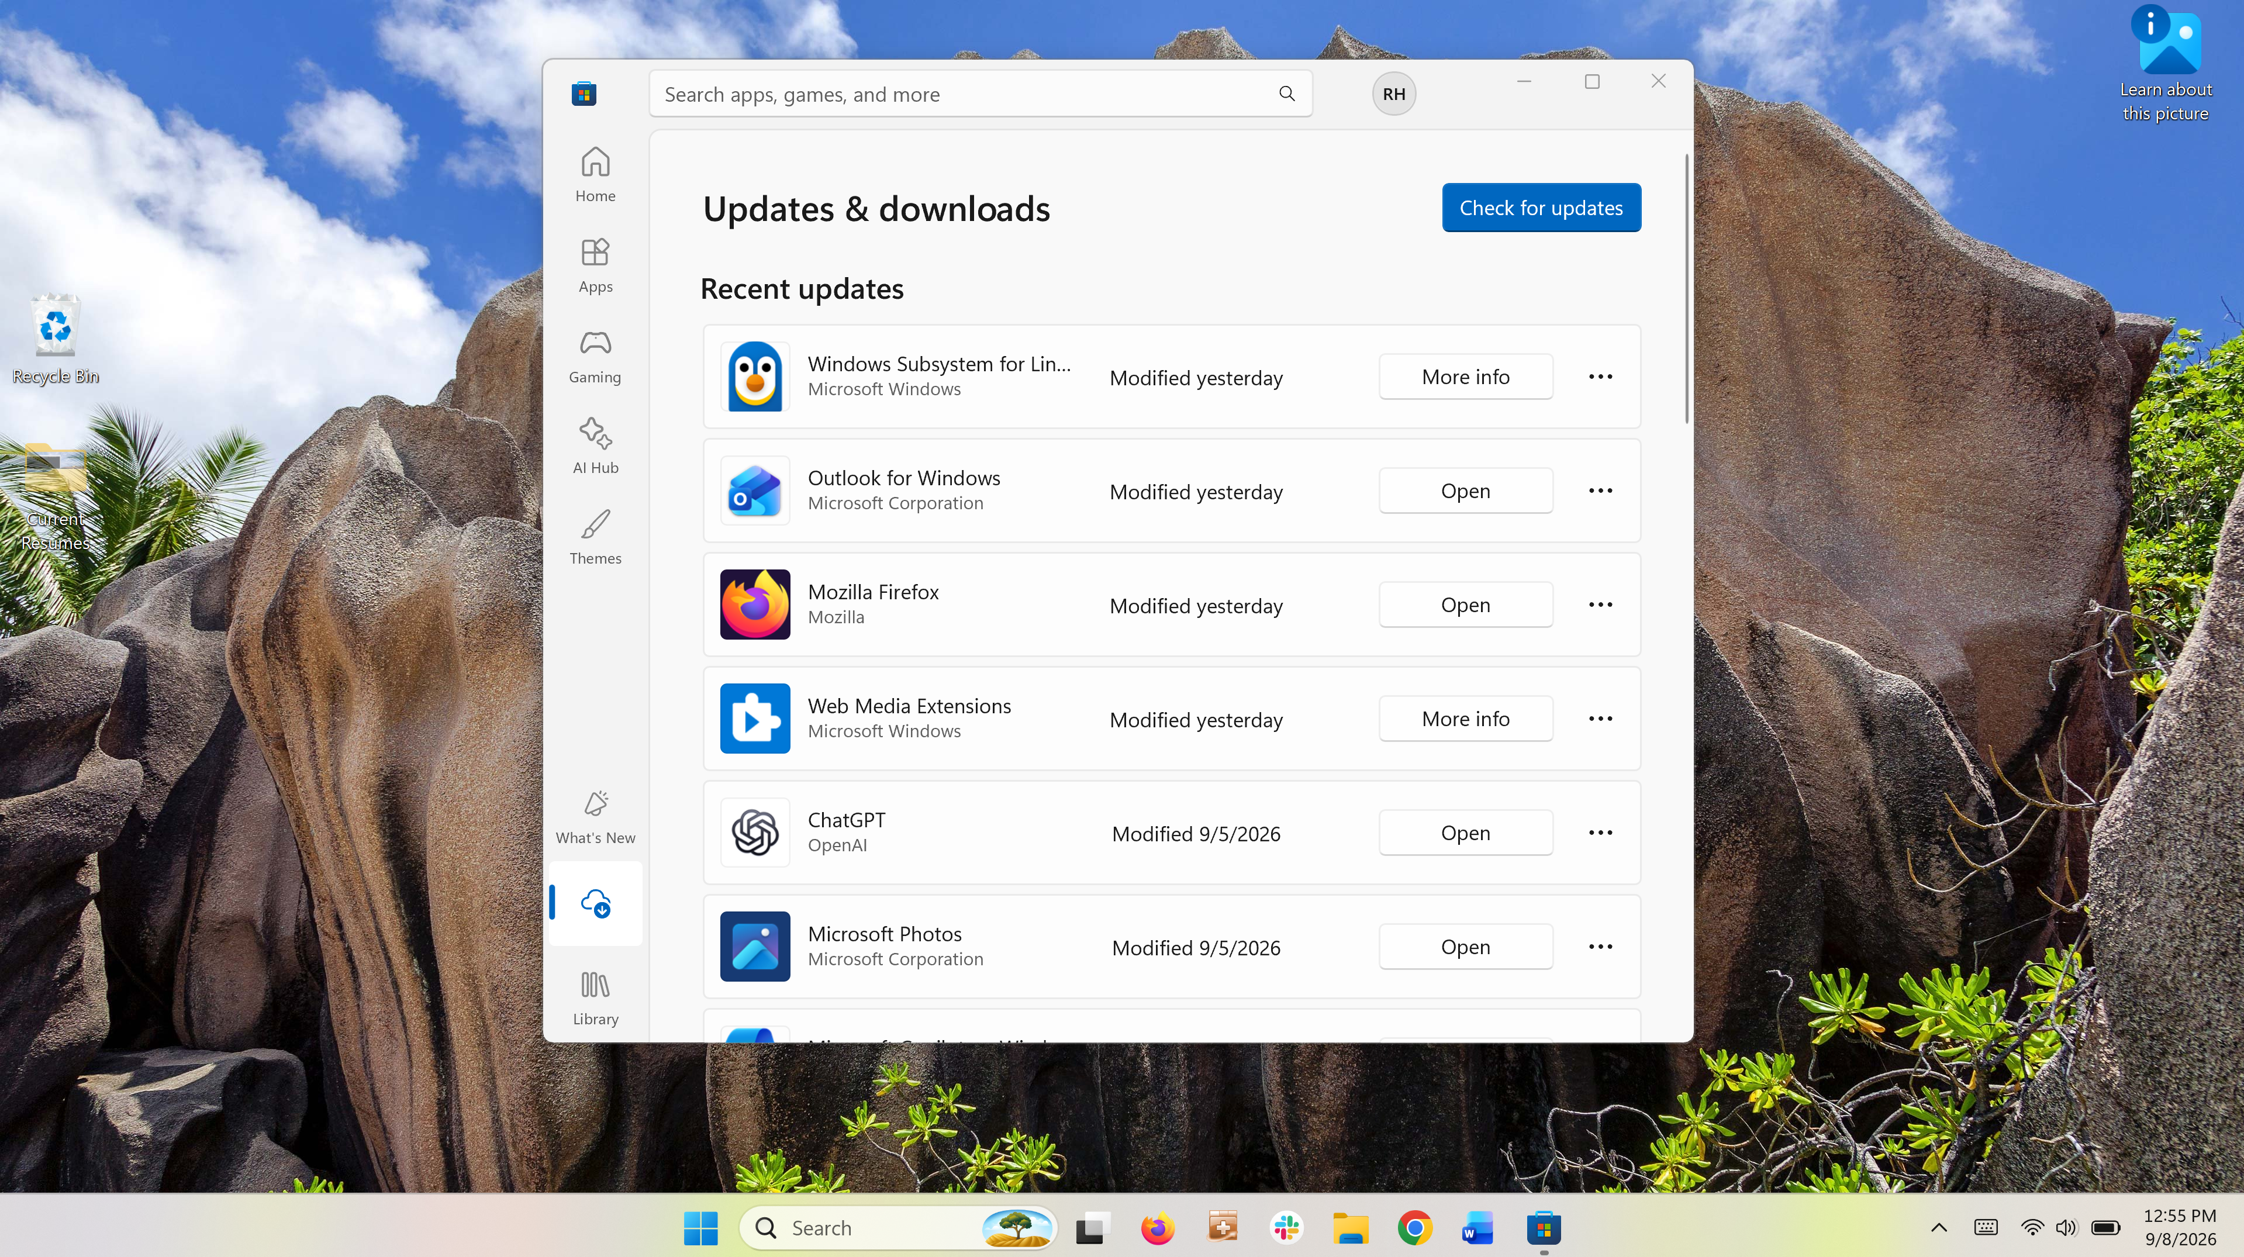Open Word from the taskbar
The image size is (2244, 1257).
tap(1478, 1228)
